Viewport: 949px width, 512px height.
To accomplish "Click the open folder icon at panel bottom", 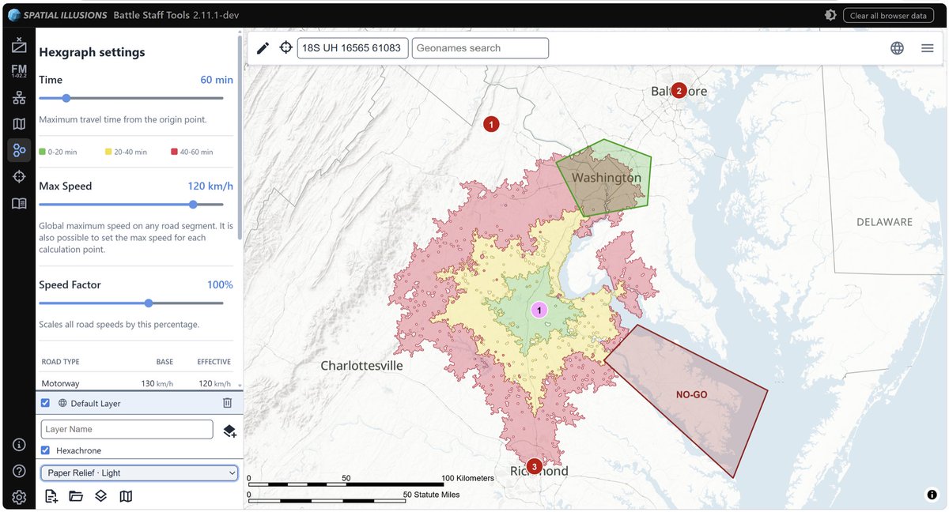I will pyautogui.click(x=76, y=496).
